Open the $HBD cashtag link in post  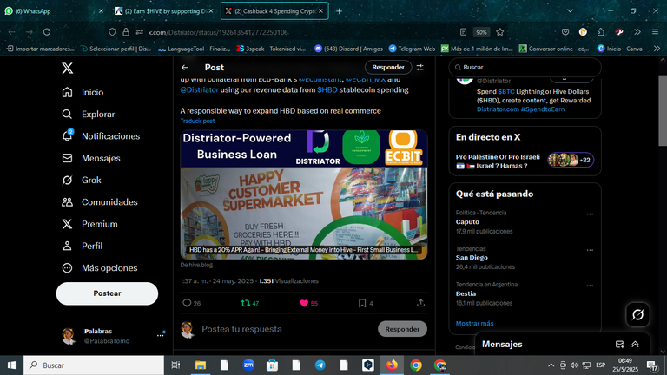click(x=327, y=90)
